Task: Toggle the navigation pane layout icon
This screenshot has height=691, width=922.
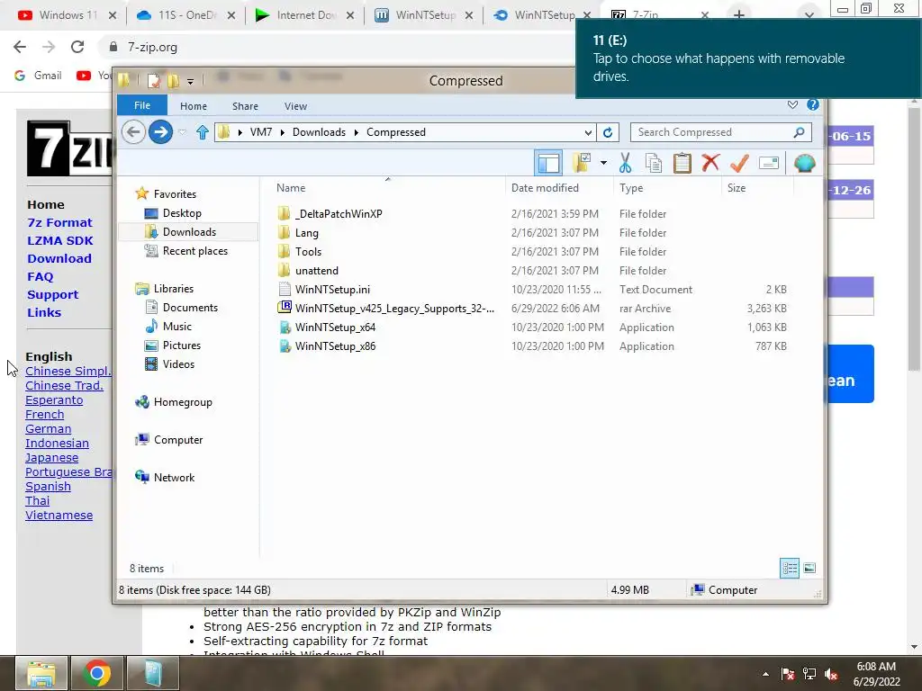Action: tap(548, 163)
